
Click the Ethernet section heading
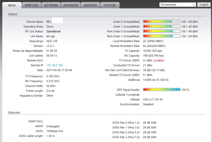coord(14,113)
